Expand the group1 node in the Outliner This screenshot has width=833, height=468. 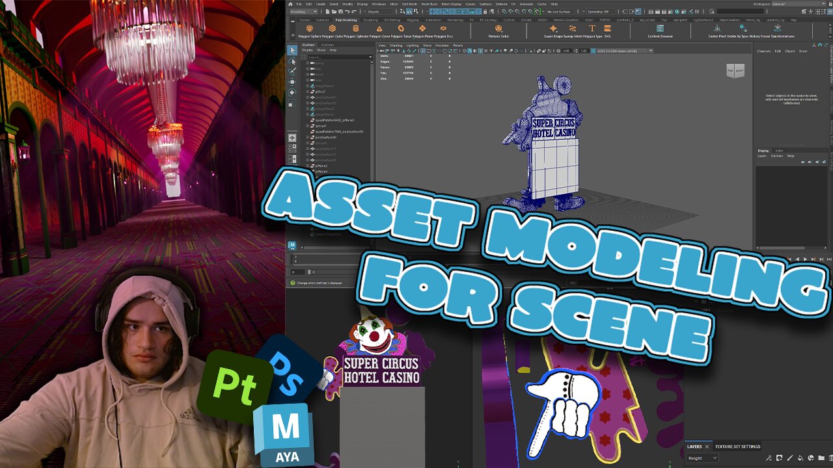[x=307, y=126]
